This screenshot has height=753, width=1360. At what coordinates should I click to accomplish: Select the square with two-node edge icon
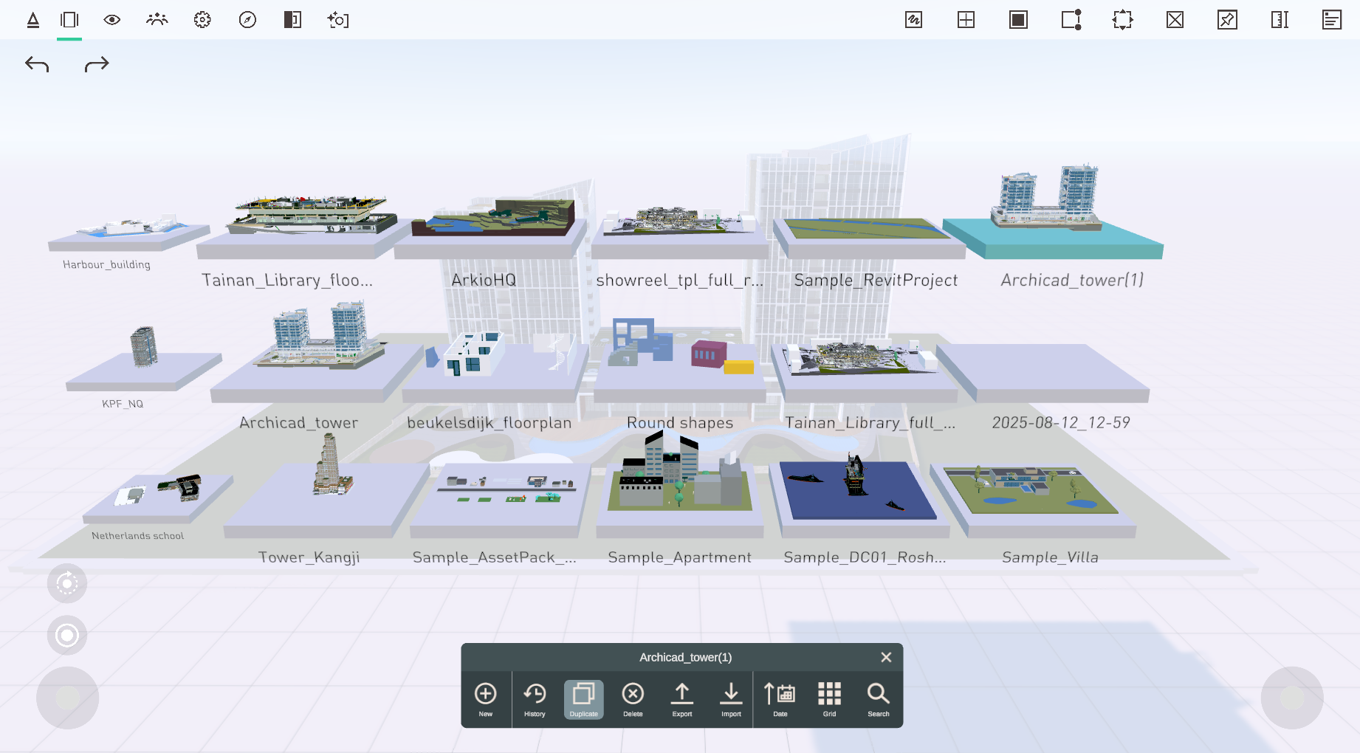pos(1071,20)
